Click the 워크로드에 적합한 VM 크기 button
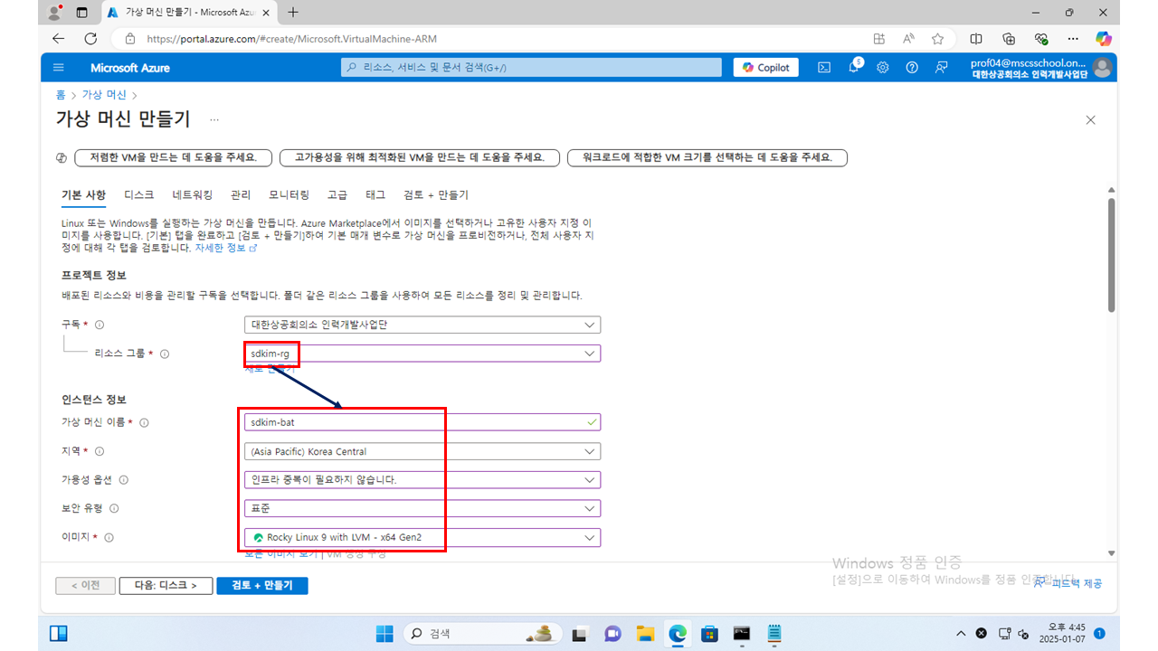Screen dimensions: 1158x651 point(707,157)
